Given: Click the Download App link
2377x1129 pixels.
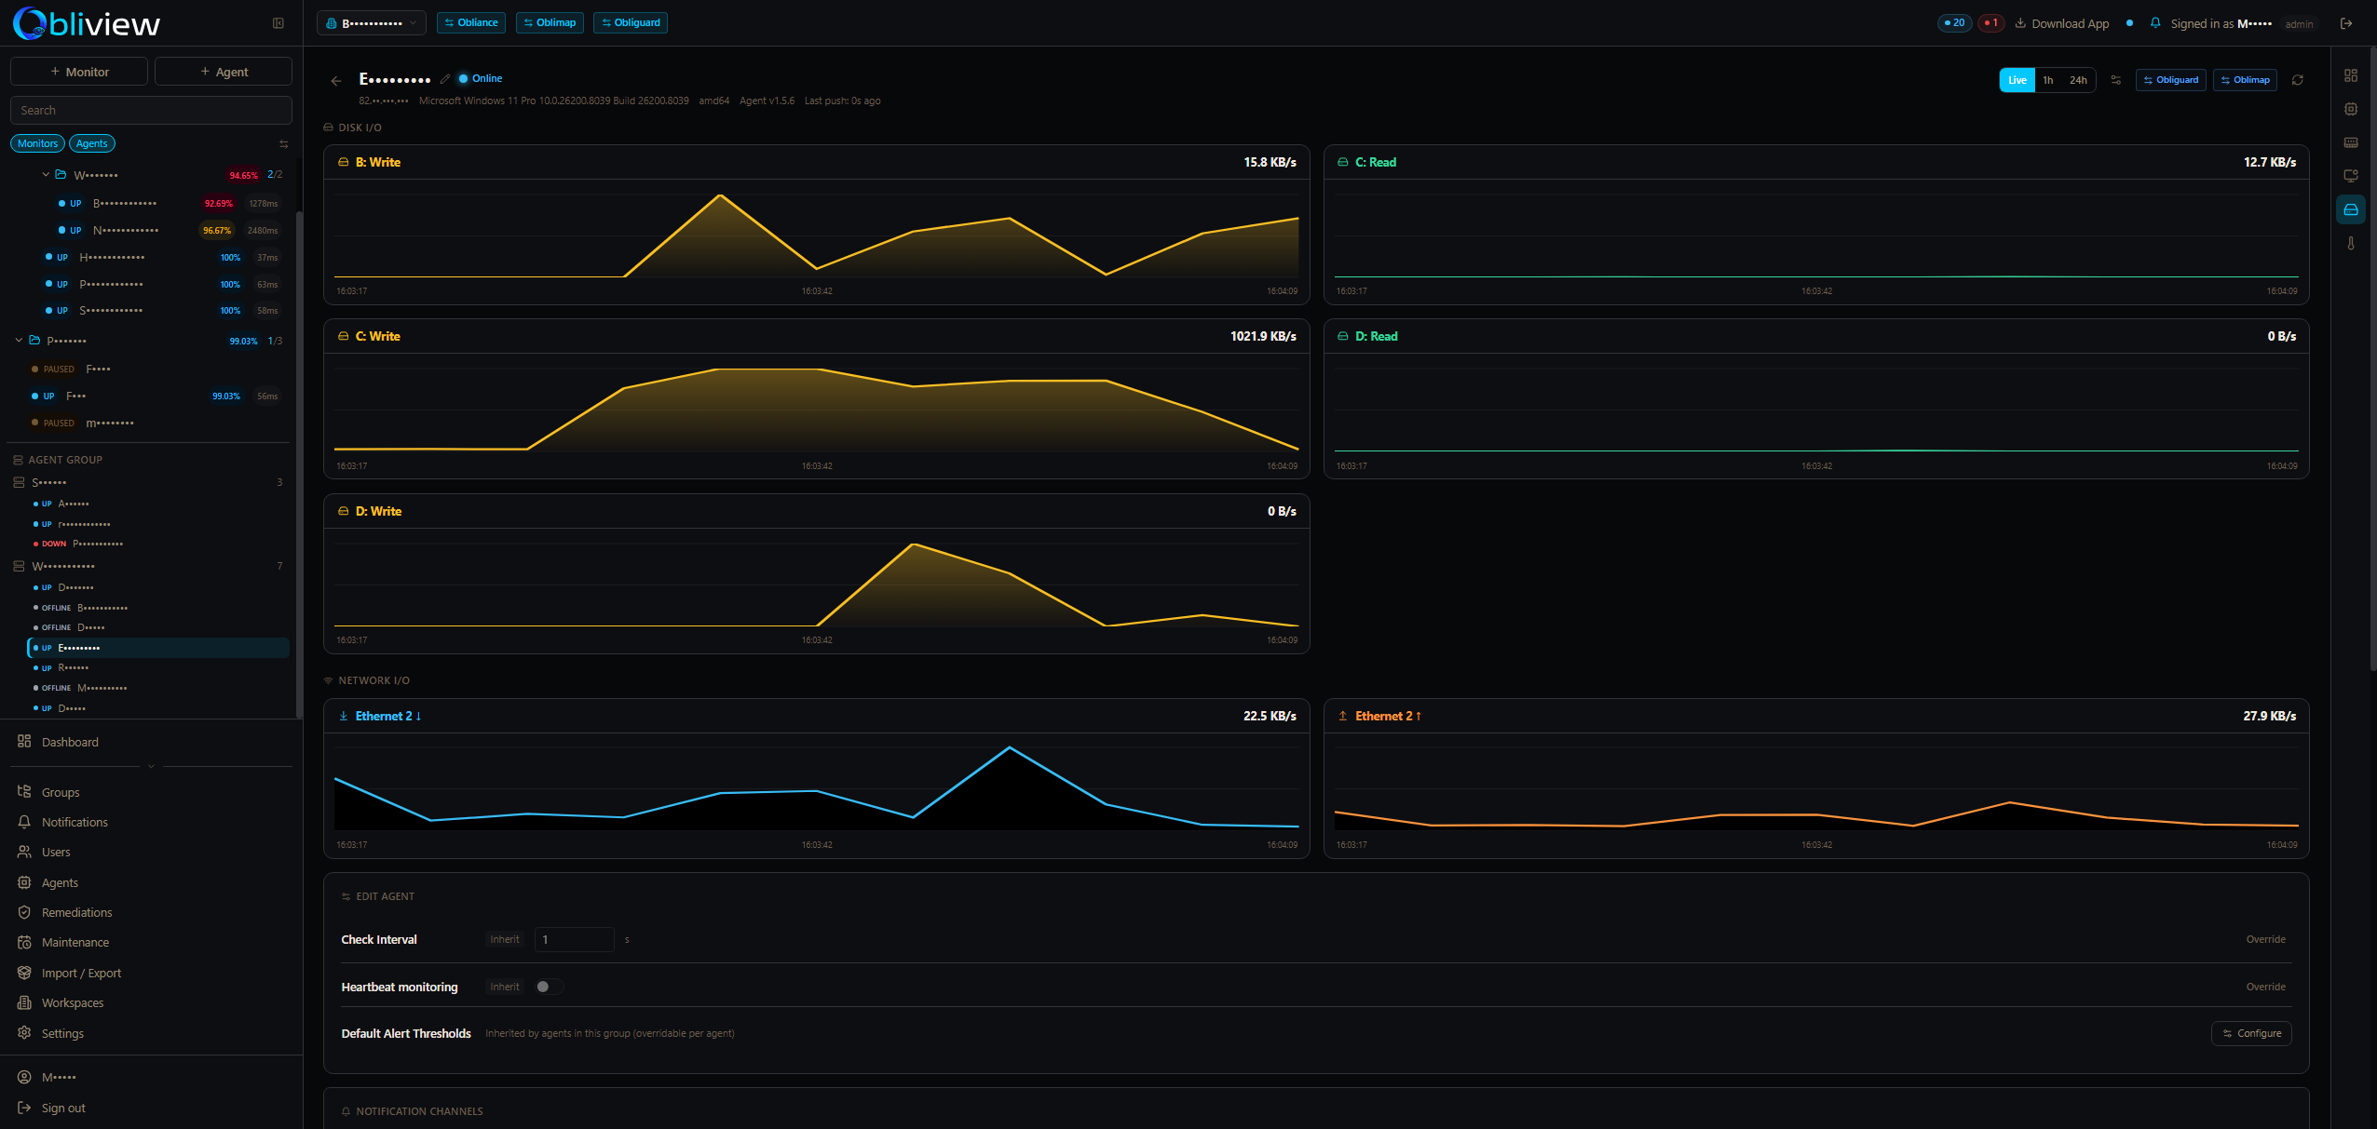Looking at the screenshot, I should click(2070, 22).
